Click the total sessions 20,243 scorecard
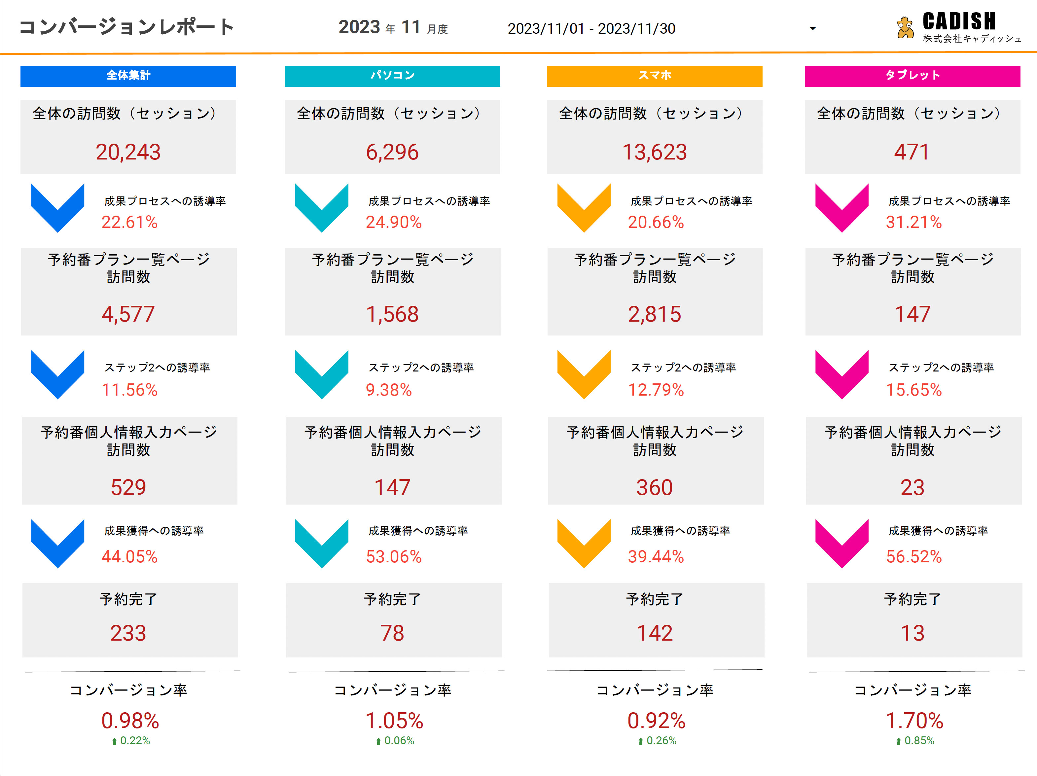 tap(128, 137)
